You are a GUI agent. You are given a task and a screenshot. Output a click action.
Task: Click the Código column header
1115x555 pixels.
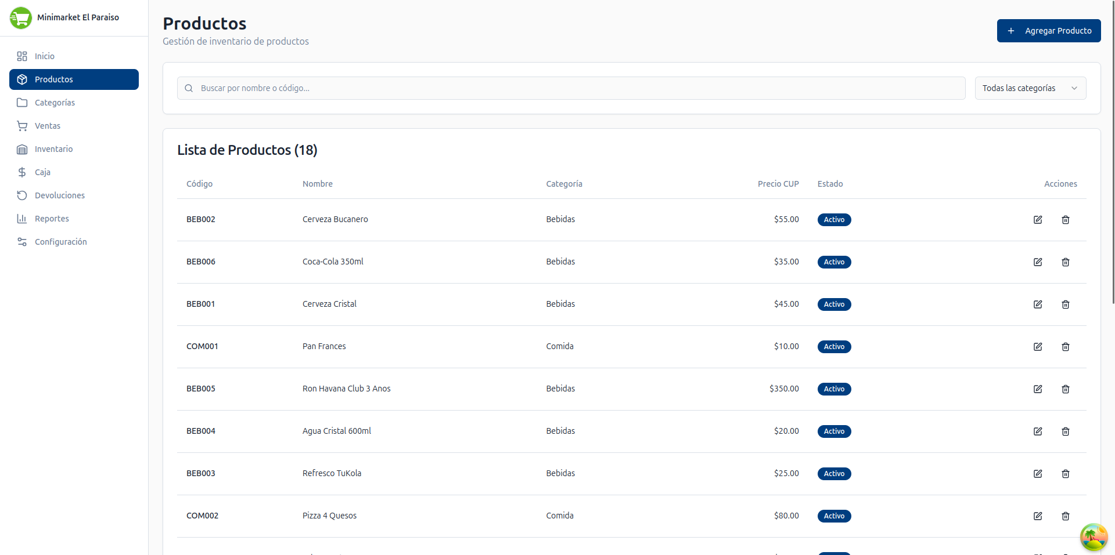coord(199,184)
